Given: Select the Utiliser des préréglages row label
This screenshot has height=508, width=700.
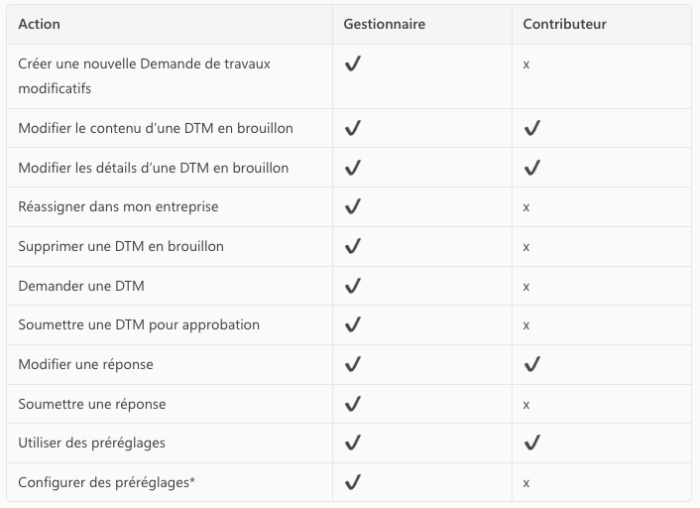Looking at the screenshot, I should coord(91,443).
